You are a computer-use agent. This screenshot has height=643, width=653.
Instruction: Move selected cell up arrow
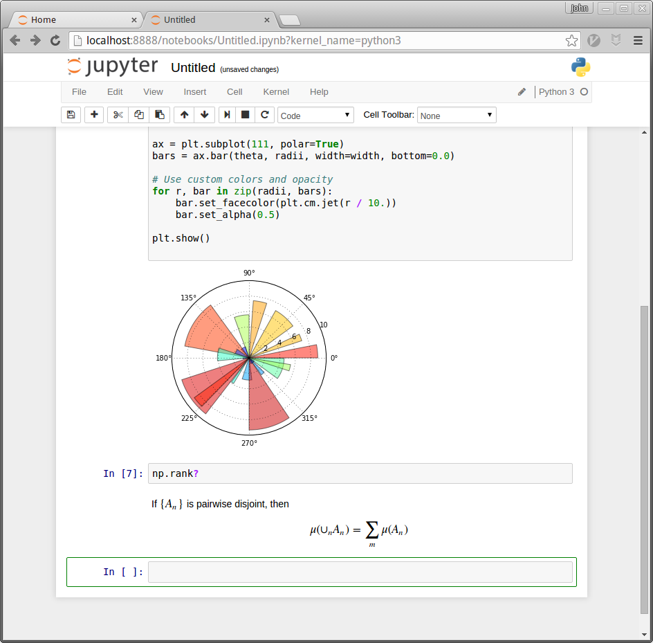coord(184,115)
